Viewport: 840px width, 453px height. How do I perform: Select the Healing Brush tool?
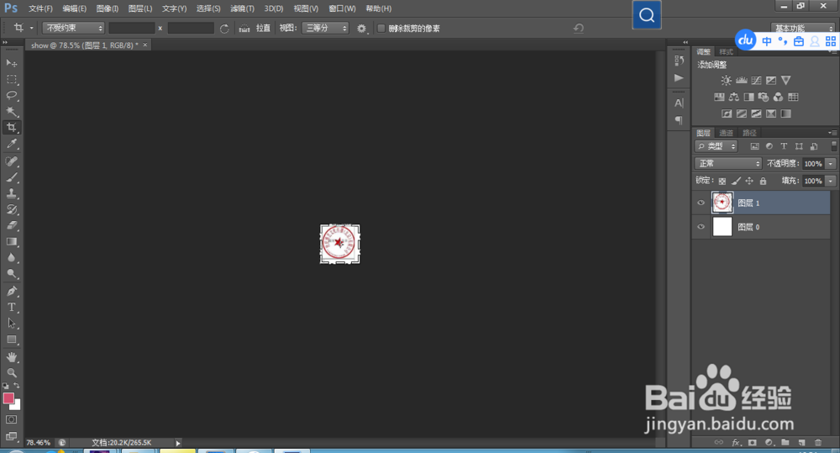pos(11,161)
